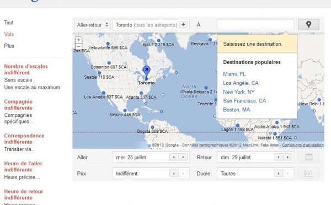The image size is (331, 205).
Task: Select previous day for Retour date
Action: coord(279,157)
